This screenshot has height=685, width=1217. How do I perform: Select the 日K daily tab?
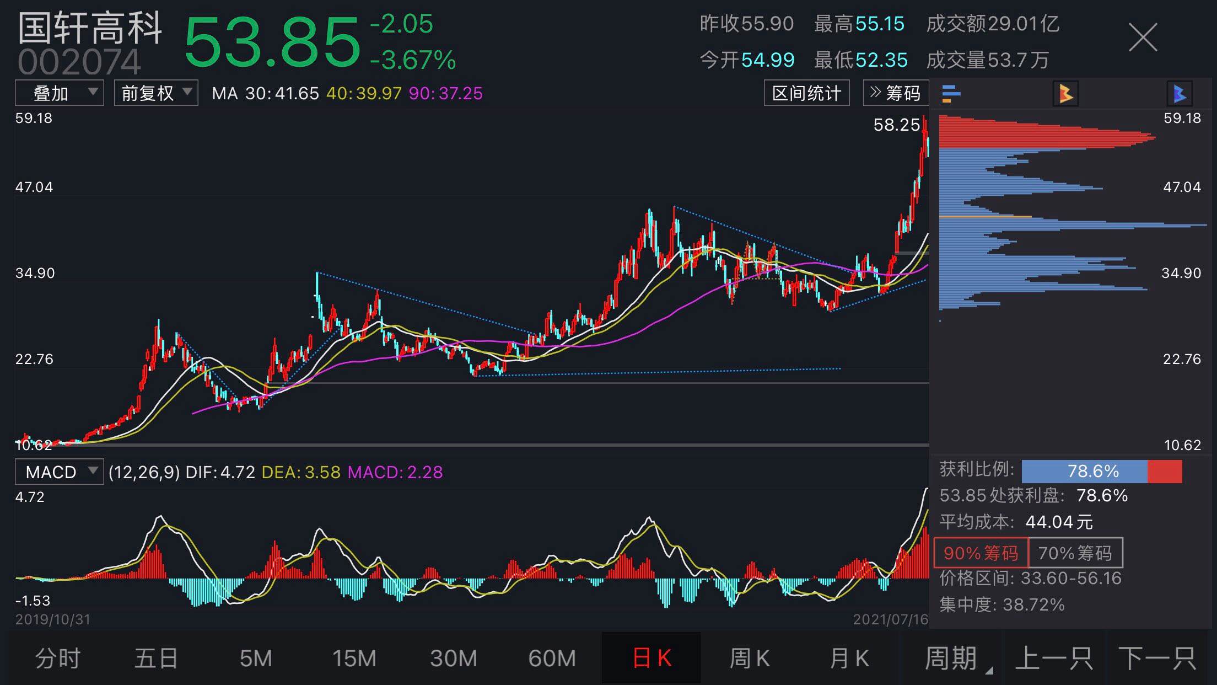(x=651, y=659)
